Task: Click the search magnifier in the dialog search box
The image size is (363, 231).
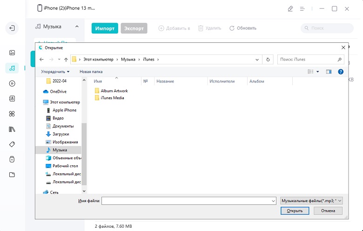Action: point(339,60)
